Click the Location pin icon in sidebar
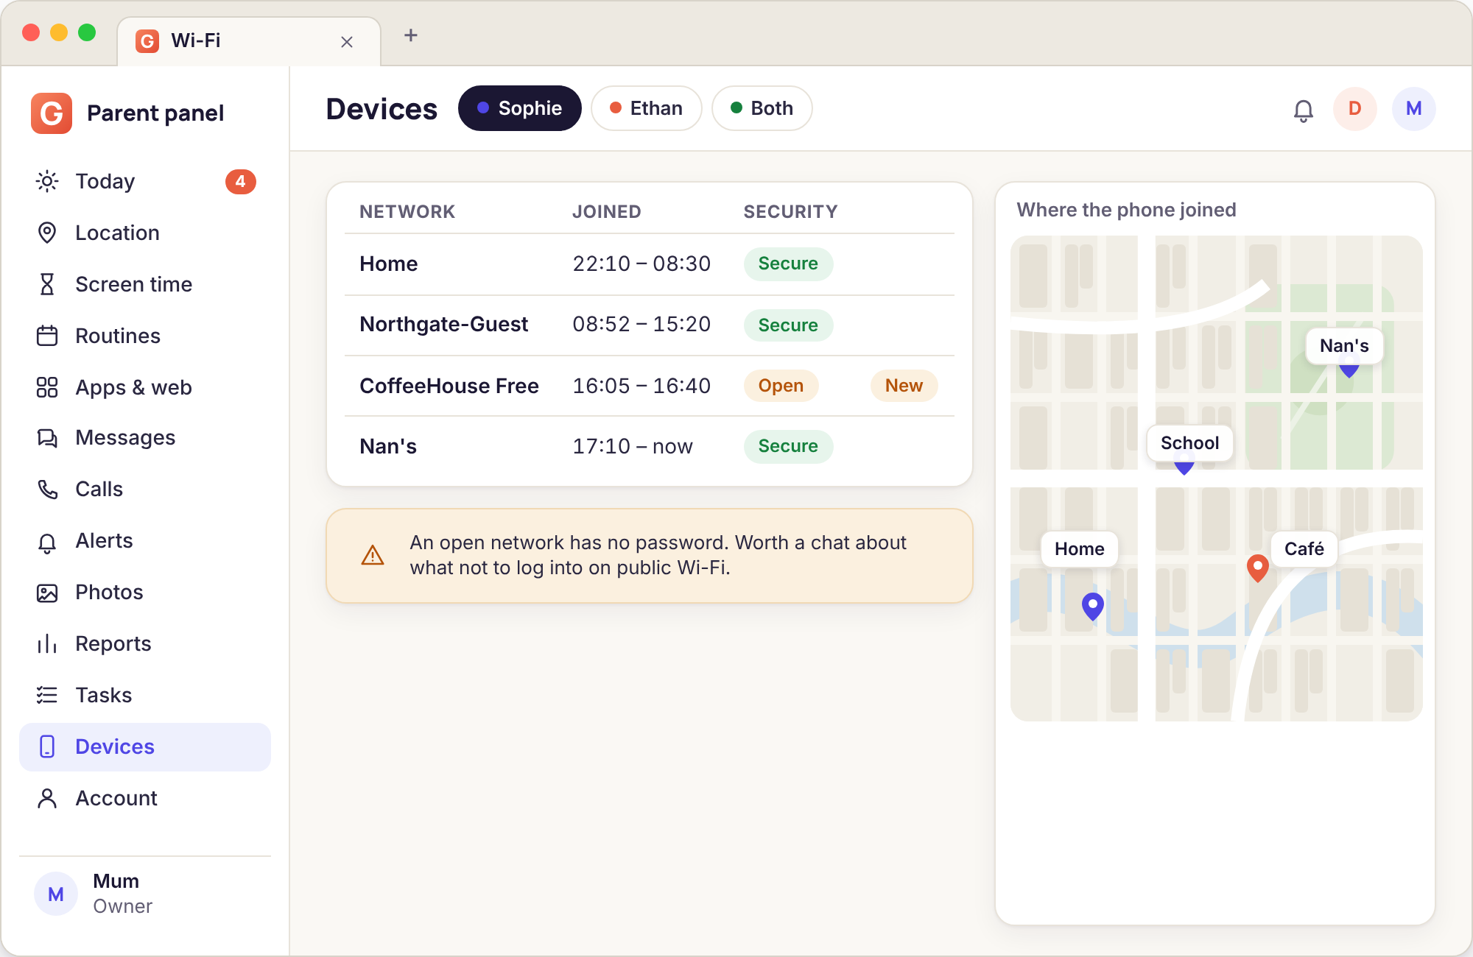 [x=47, y=233]
